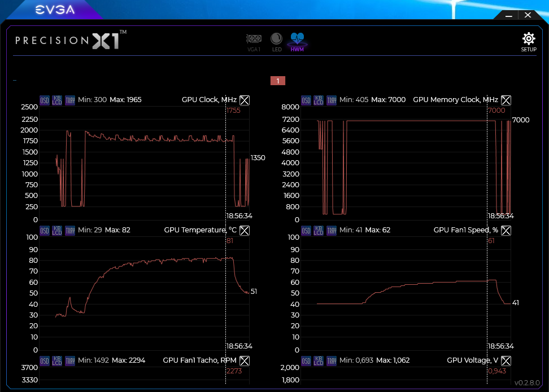Toggle OSD for GPU Voltage graph
The height and width of the screenshot is (392, 549).
pos(306,360)
